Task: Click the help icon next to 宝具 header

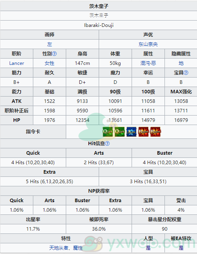Action: coord(186,72)
